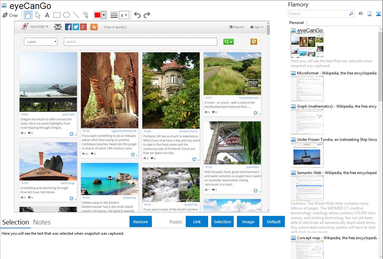
Task: Open the color picker dropdown arrow
Action: coord(104,15)
